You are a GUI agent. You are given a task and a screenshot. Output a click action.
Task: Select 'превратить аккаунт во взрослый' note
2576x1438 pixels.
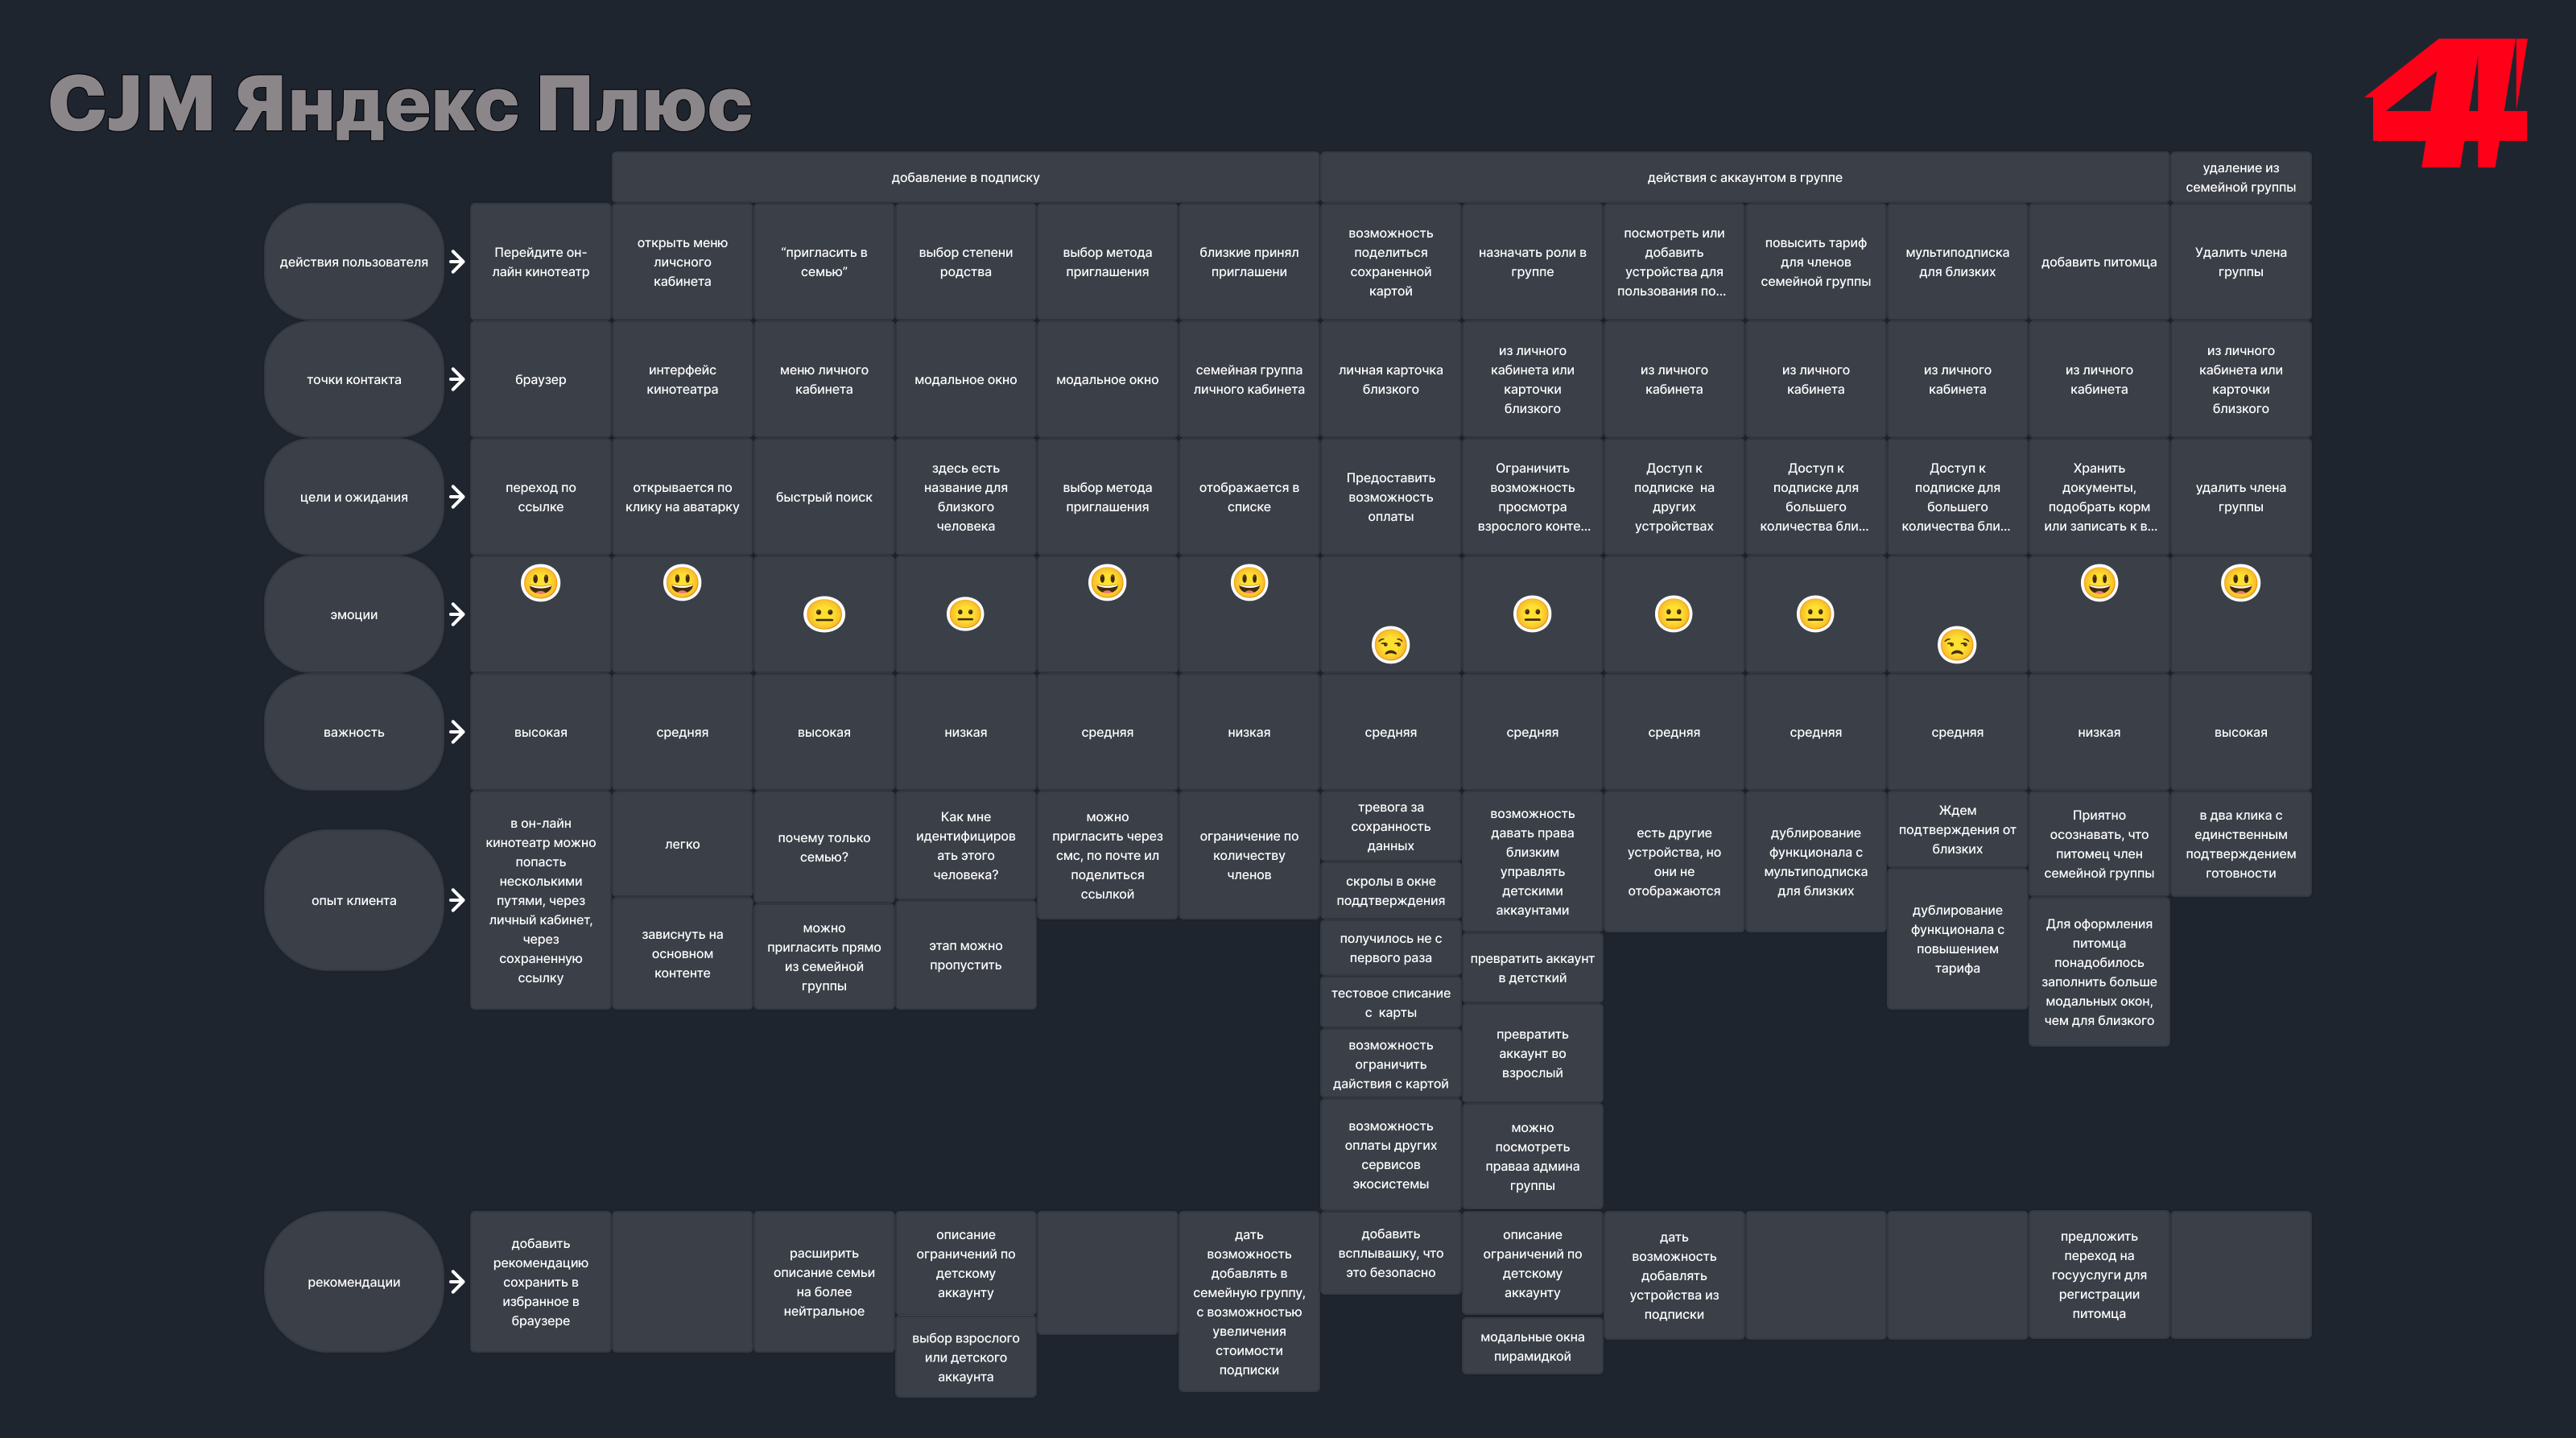(1532, 1053)
